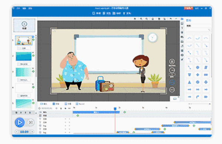Image resolution: width=222 pixels, height=144 pixels.
Task: Play the animation with the big blue play button
Action: (x=20, y=122)
